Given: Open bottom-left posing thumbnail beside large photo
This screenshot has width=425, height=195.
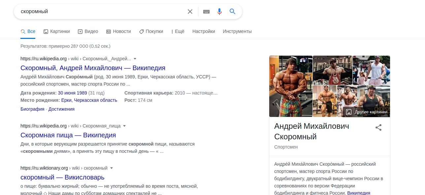Looking at the screenshot, I should pos(325,101).
